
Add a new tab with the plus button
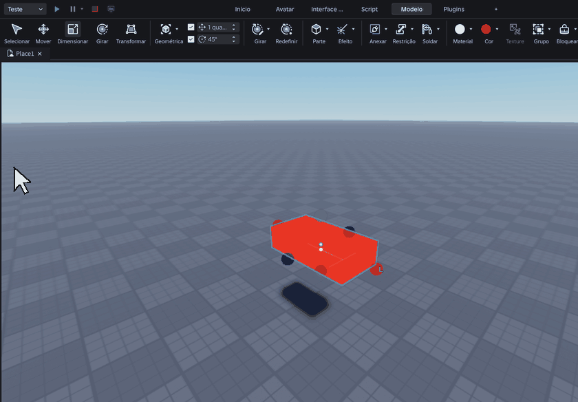click(496, 9)
